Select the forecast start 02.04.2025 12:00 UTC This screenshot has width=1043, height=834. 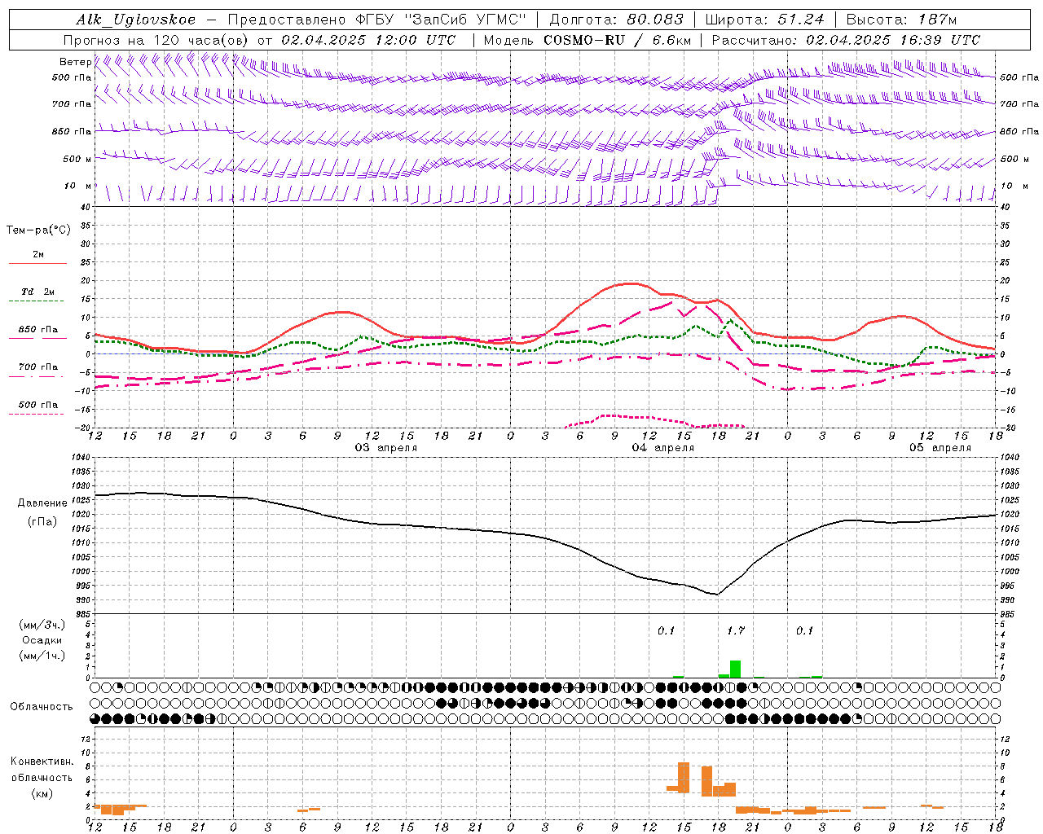[x=368, y=40]
